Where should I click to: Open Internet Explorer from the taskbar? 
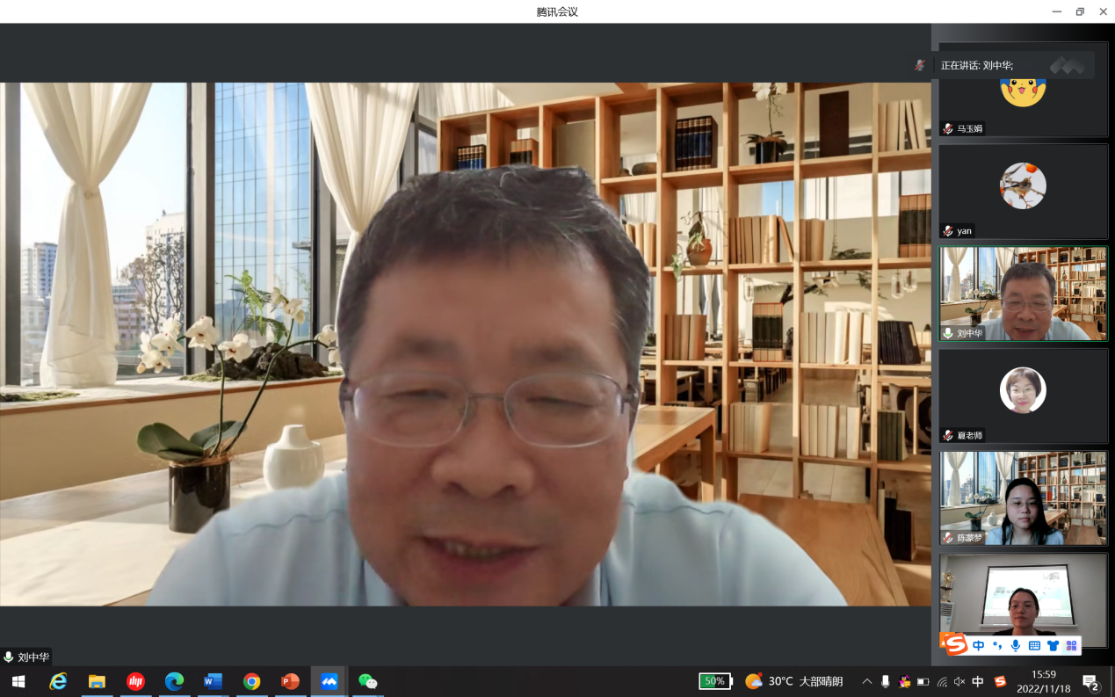click(58, 681)
